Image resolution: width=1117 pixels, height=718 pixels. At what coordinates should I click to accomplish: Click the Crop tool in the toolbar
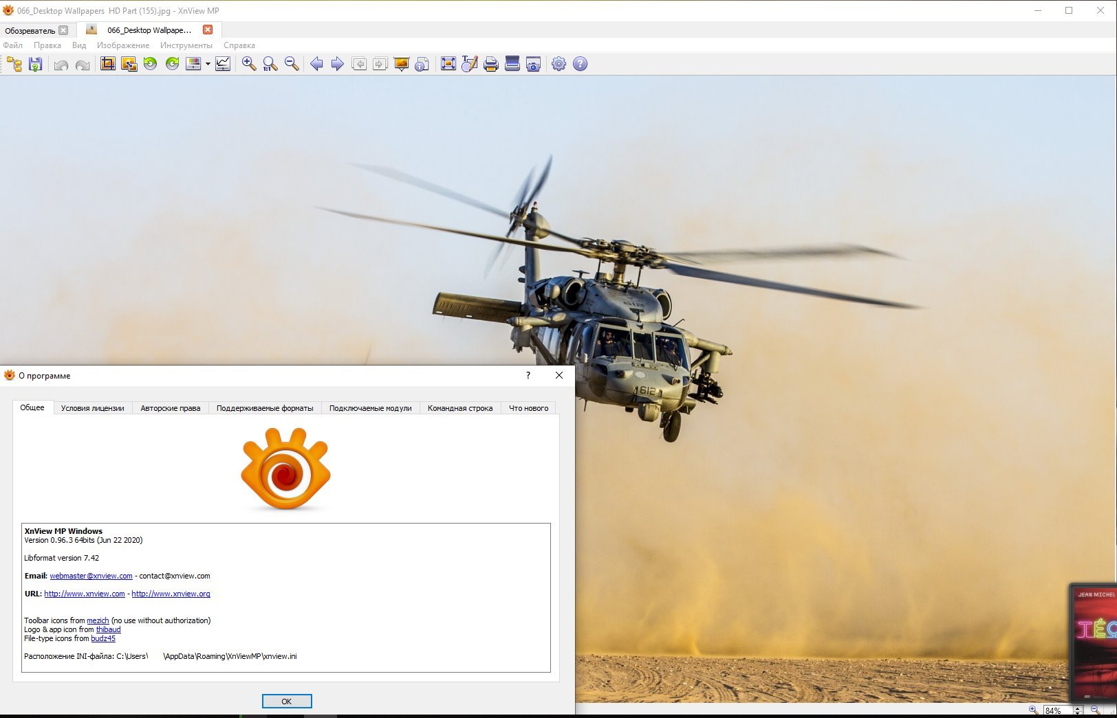pyautogui.click(x=108, y=64)
